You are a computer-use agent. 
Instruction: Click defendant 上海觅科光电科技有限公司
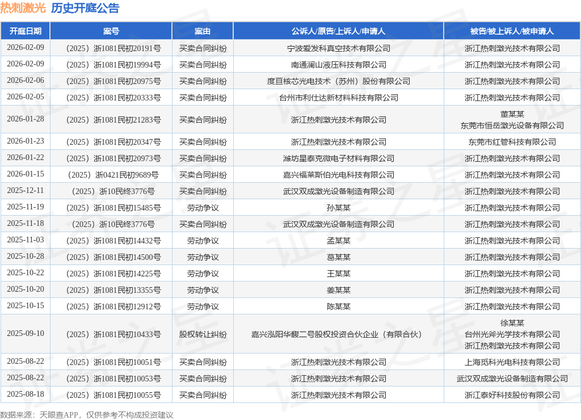[512, 362]
